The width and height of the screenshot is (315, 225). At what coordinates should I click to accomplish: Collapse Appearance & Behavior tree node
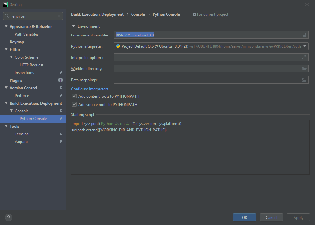6,26
